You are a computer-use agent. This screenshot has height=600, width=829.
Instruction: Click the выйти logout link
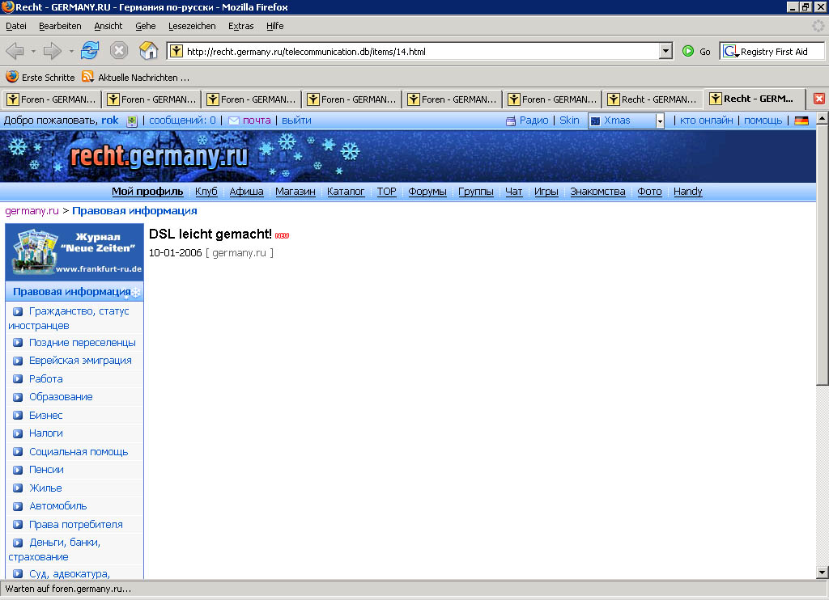tap(296, 120)
